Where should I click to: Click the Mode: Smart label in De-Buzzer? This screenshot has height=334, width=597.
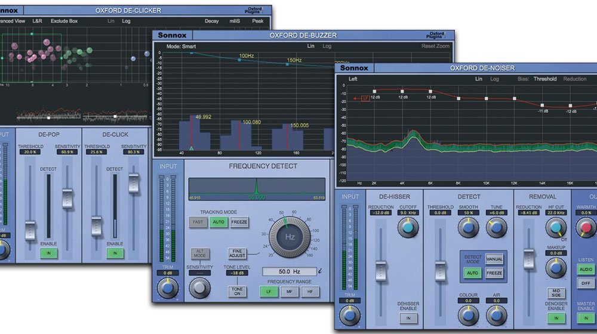[181, 47]
